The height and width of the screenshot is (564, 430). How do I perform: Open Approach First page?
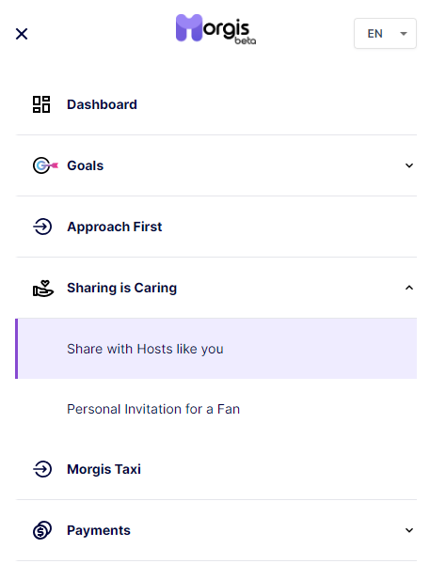[115, 227]
